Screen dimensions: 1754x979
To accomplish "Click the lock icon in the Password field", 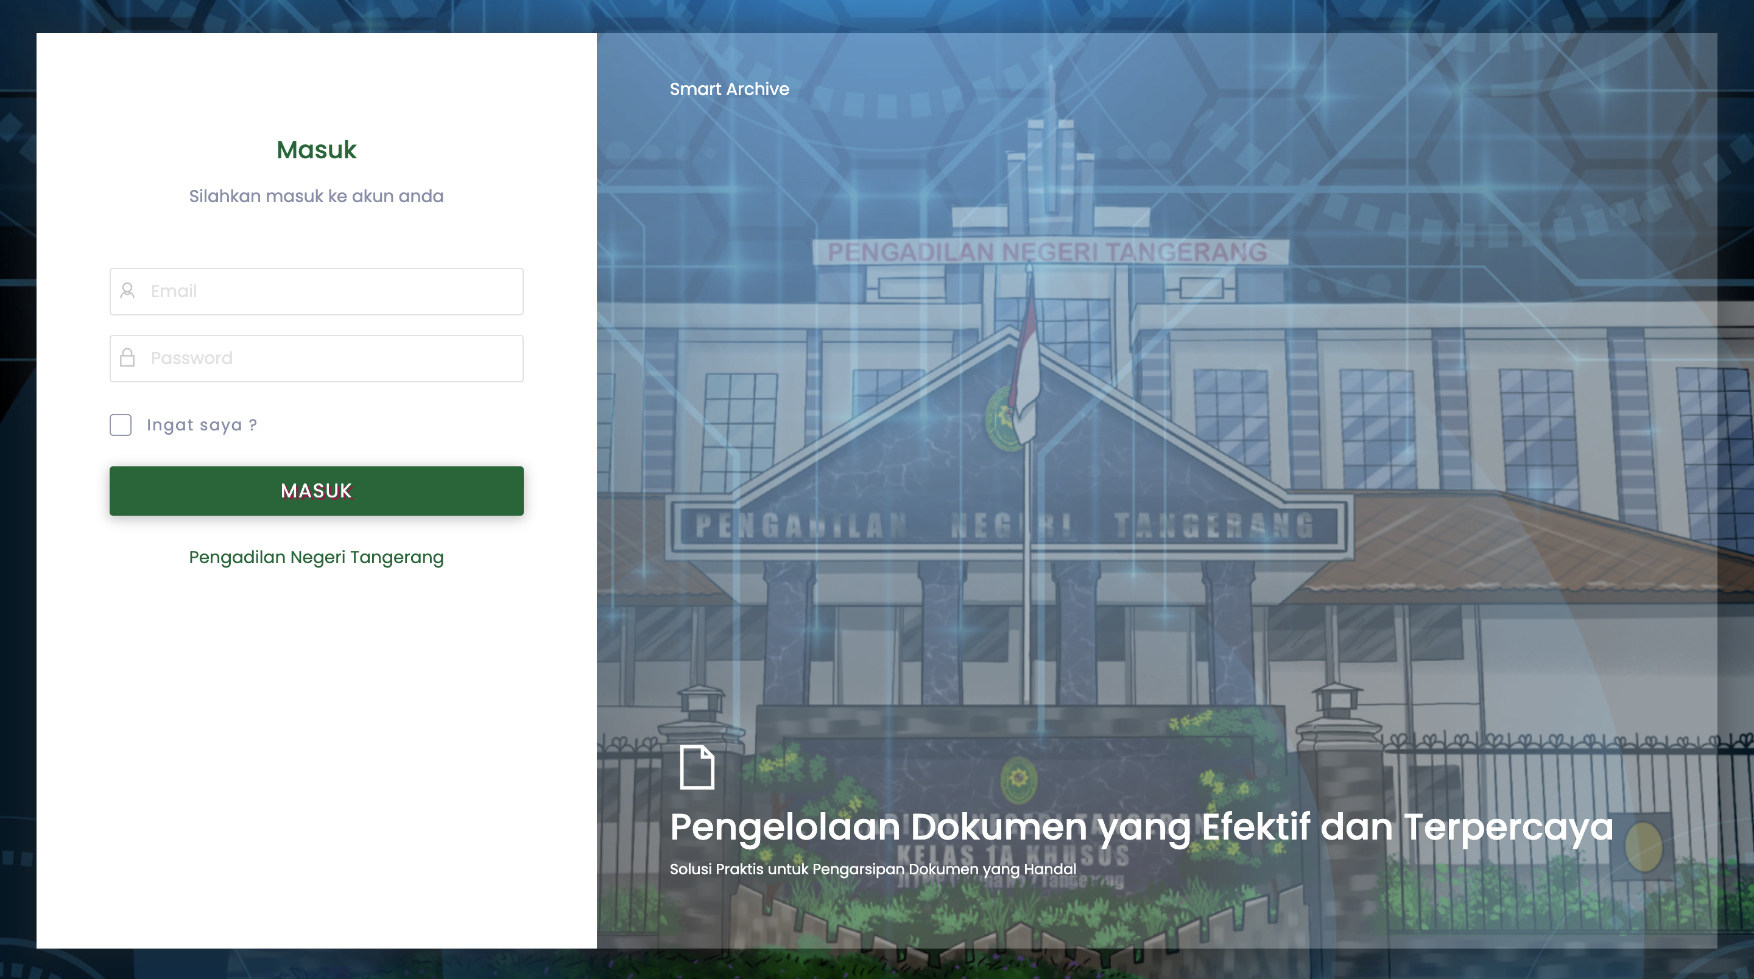I will (127, 357).
